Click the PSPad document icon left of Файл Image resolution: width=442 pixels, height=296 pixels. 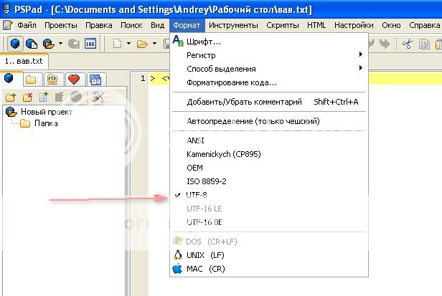7,25
